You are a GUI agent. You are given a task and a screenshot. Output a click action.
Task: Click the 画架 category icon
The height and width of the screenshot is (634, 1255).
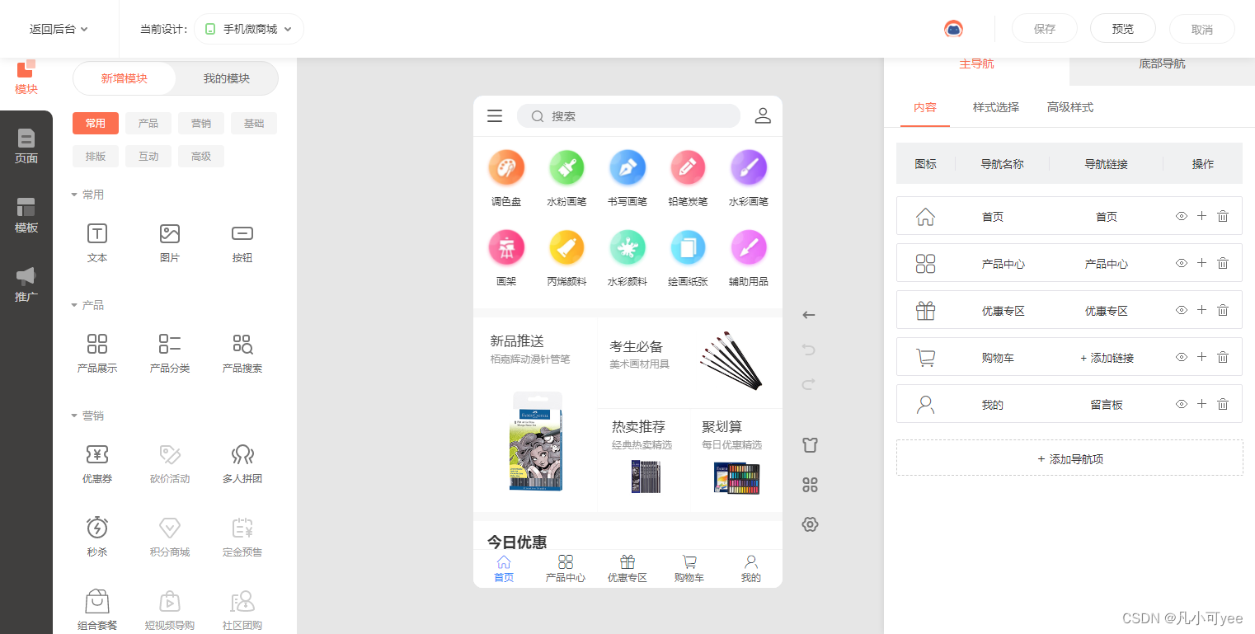pos(506,247)
